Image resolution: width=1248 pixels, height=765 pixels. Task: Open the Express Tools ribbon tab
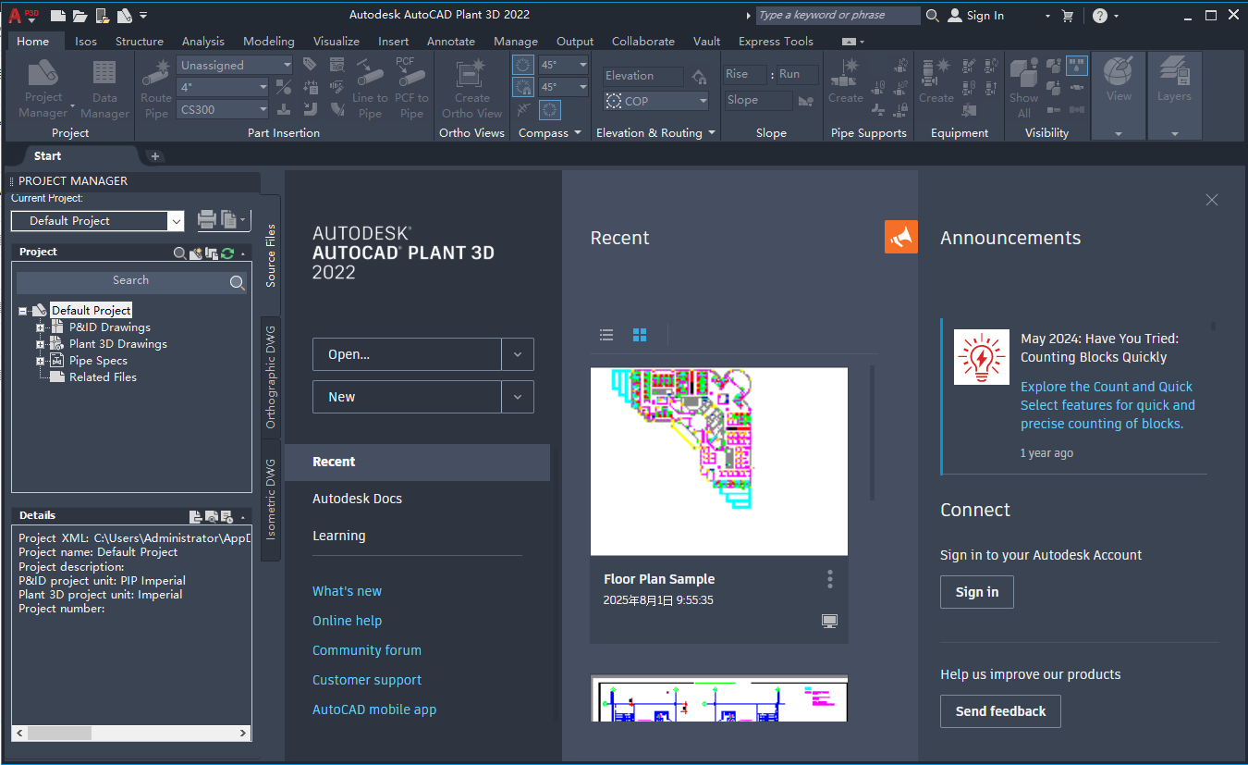pyautogui.click(x=776, y=41)
